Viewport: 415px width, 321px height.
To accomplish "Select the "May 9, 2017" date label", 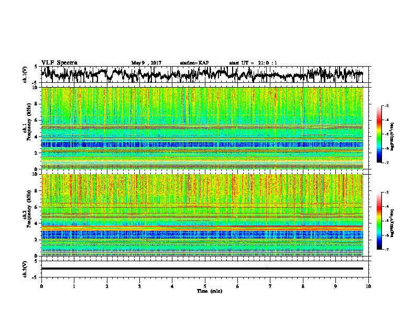I will coord(146,63).
